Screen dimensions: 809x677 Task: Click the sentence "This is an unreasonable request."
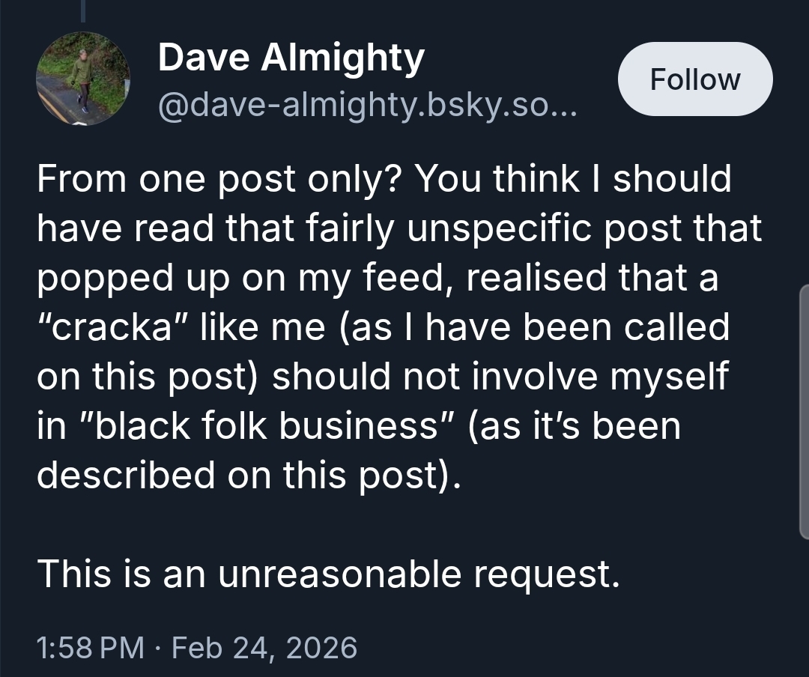pyautogui.click(x=329, y=574)
